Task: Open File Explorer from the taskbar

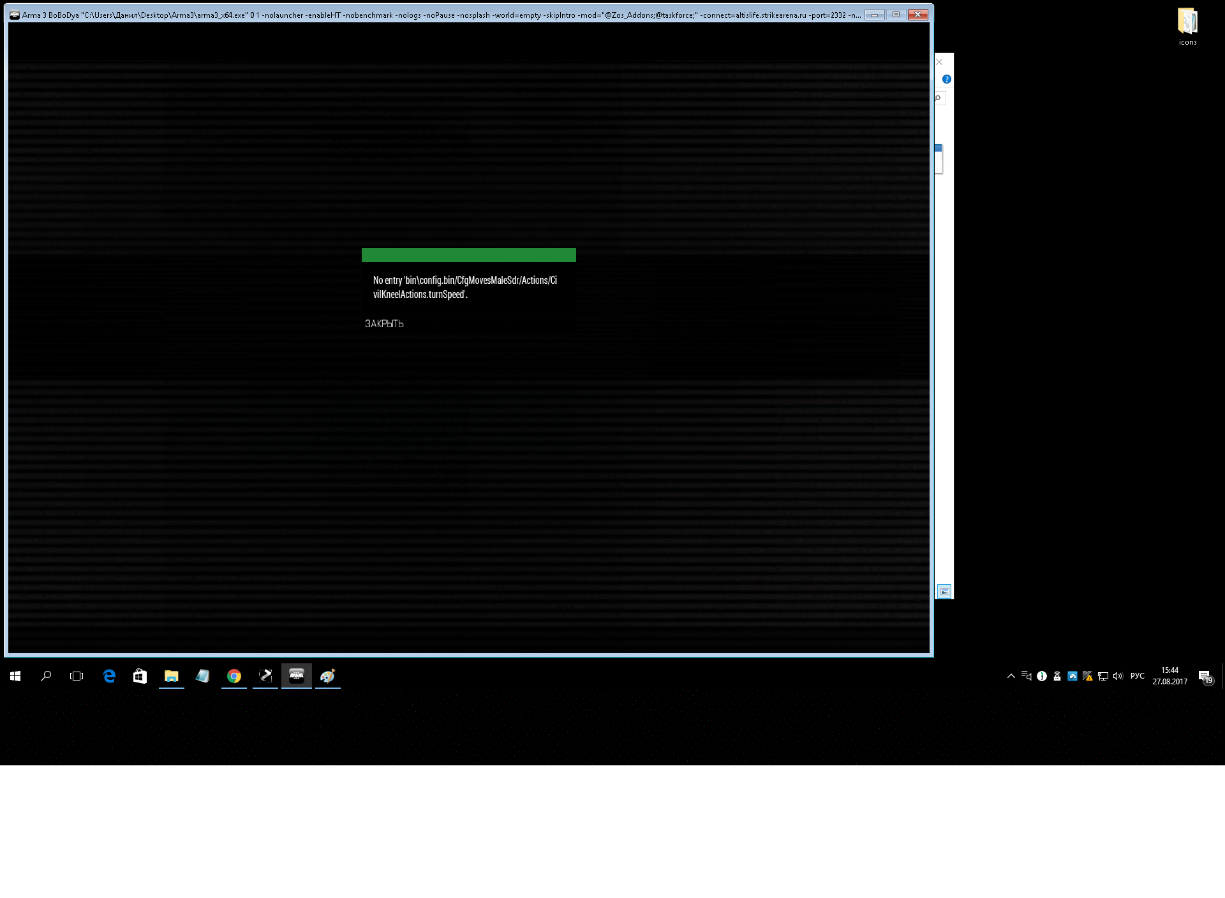Action: click(171, 676)
